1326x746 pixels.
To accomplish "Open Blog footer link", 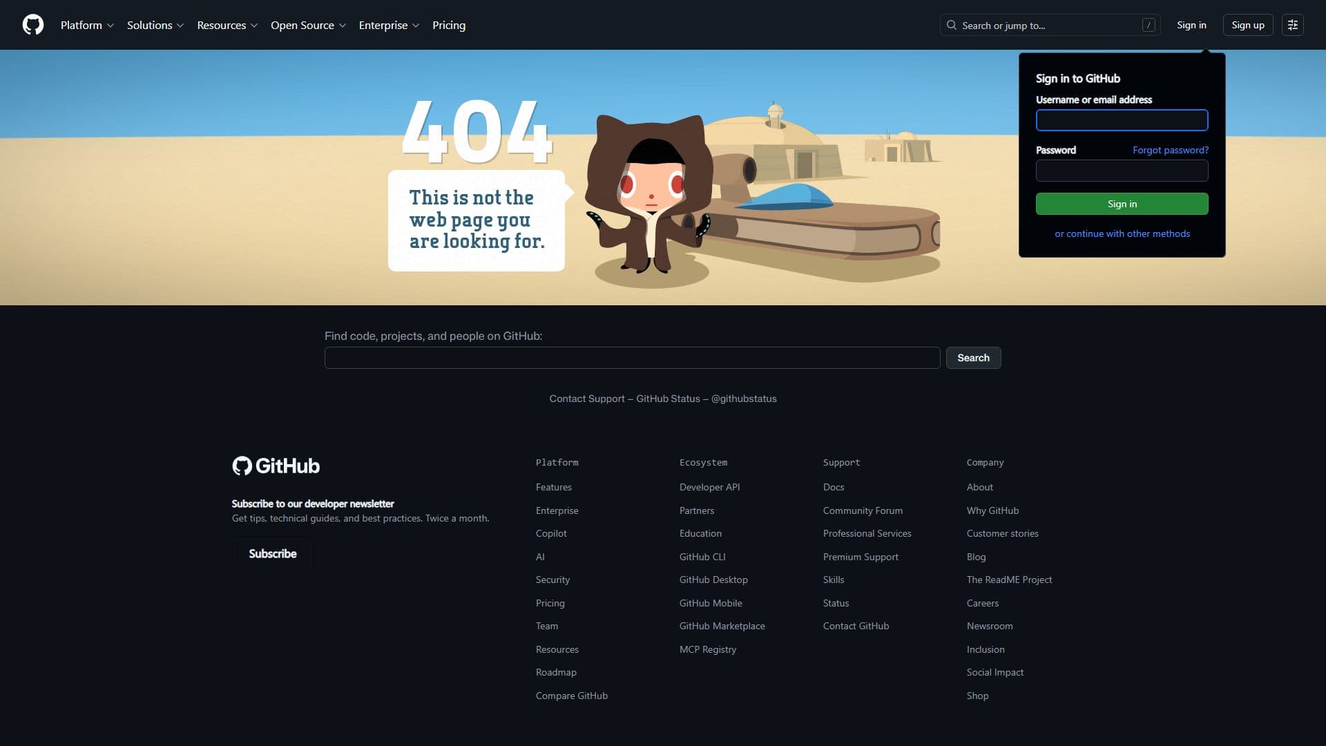I will pyautogui.click(x=976, y=557).
